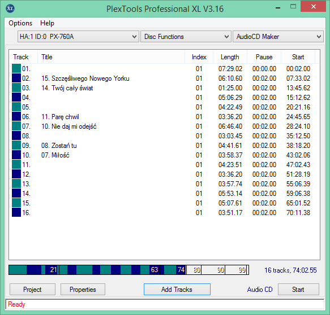The width and height of the screenshot is (330, 315).
Task: Click the Start button to begin burning
Action: [298, 290]
